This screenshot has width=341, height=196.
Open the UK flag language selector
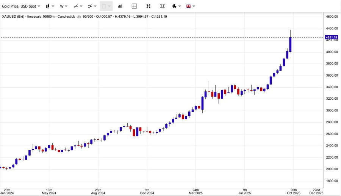pyautogui.click(x=188, y=6)
